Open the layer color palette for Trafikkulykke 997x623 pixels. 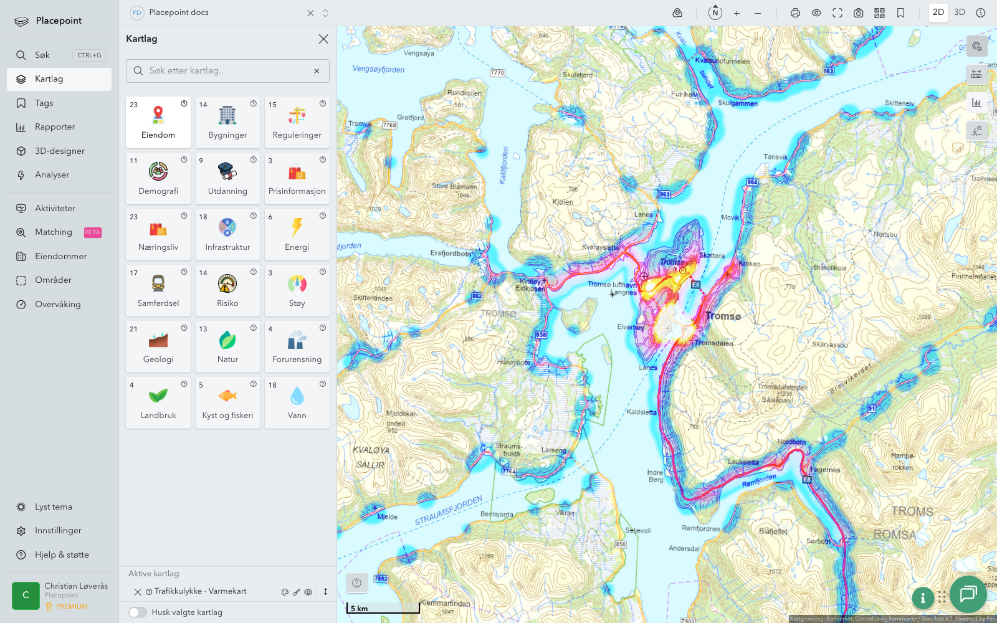285,592
